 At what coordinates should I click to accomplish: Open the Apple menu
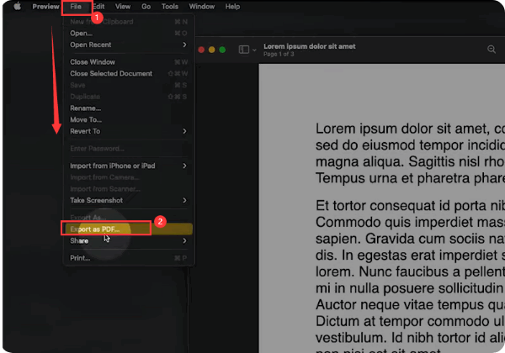[x=17, y=6]
